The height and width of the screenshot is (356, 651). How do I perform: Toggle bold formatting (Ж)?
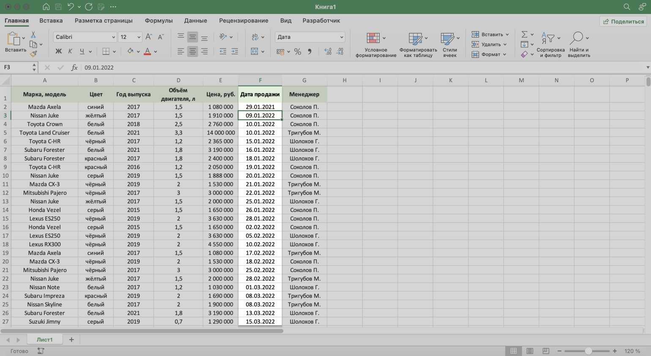tap(59, 51)
